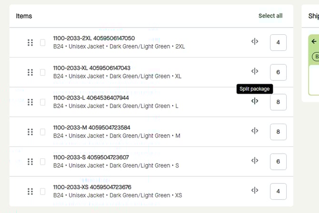The image size is (319, 213).
Task: Split the size M jacket package
Action: point(255,131)
